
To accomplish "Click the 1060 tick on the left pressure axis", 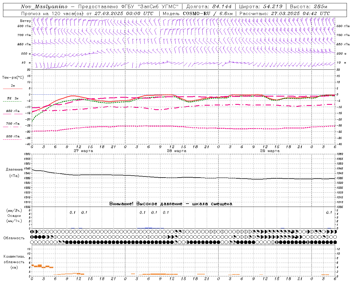I will (x=27, y=154).
